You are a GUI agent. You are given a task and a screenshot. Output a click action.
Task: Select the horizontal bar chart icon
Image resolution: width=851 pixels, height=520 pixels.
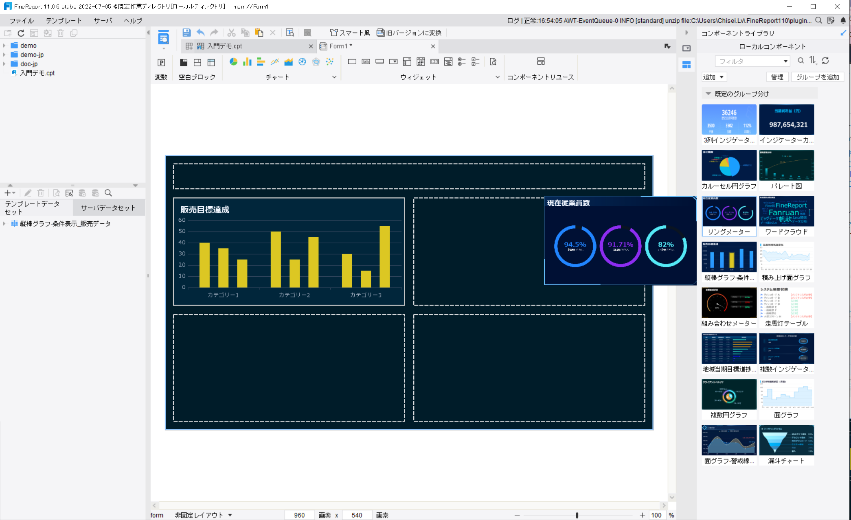pos(261,62)
